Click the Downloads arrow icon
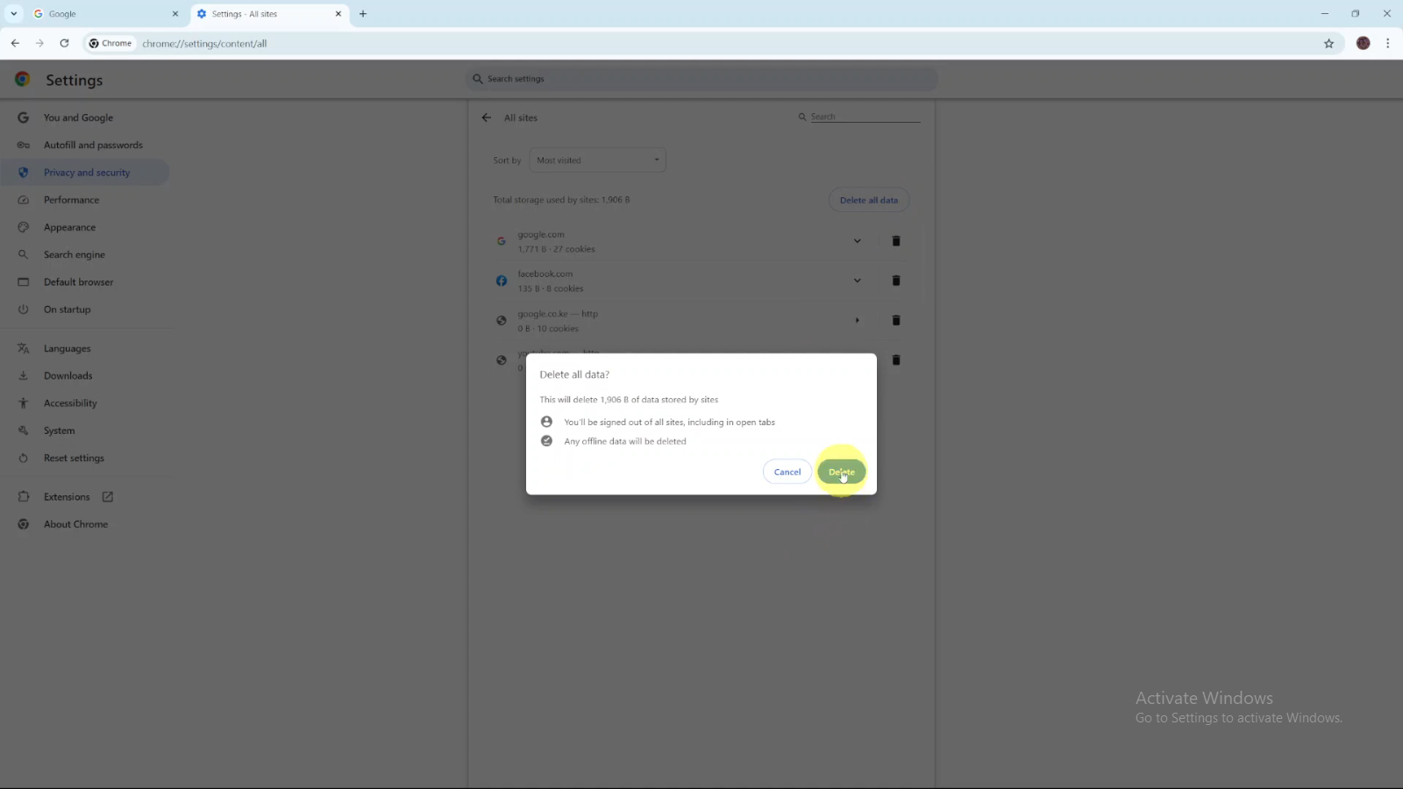Screen dimensions: 1403x789 [24, 376]
